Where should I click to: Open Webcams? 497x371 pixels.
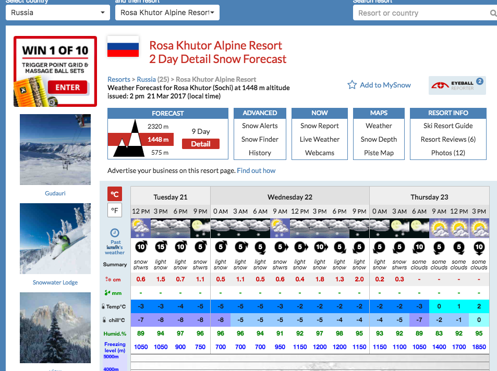[320, 153]
